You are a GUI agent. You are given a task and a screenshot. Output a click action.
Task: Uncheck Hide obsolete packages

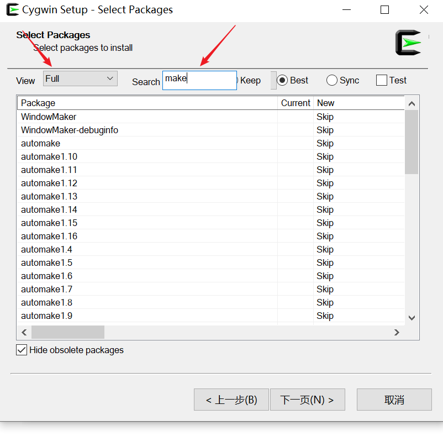coord(21,349)
